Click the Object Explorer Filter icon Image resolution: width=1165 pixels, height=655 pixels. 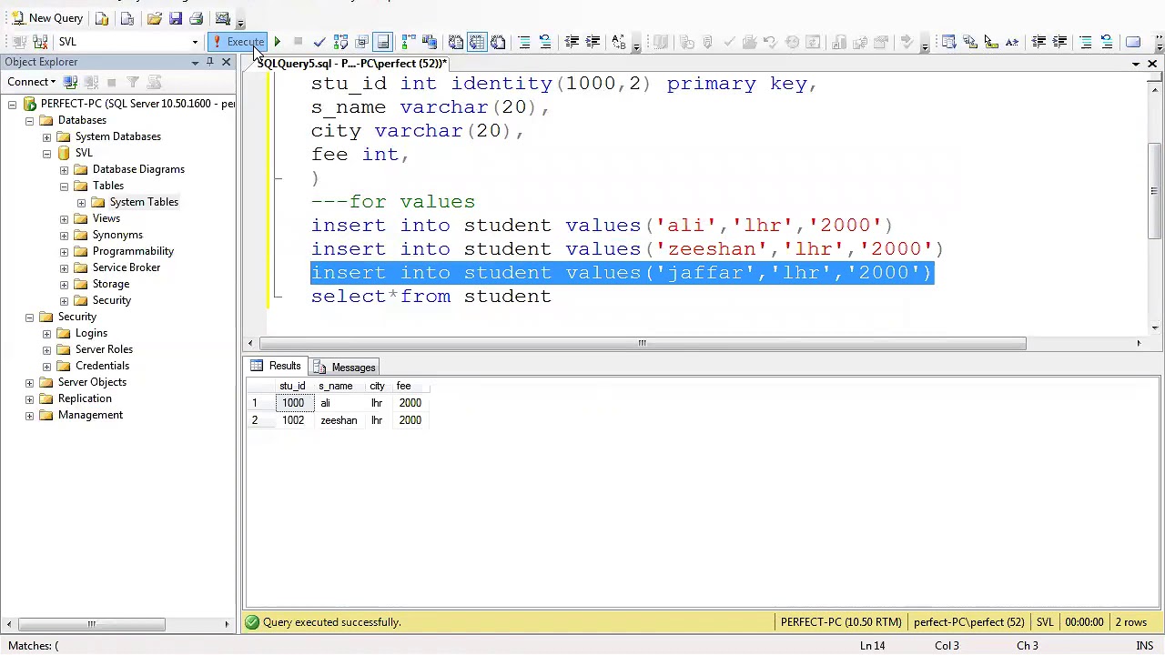[132, 82]
